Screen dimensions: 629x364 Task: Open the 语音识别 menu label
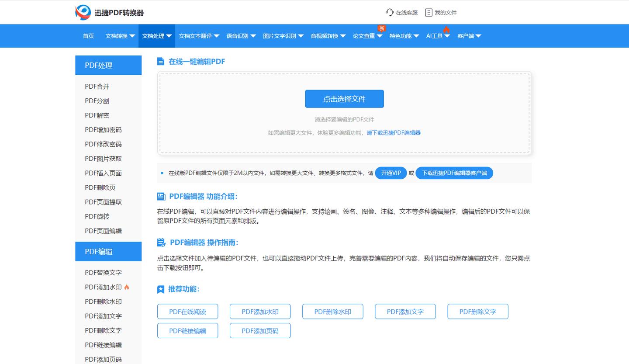(x=238, y=36)
